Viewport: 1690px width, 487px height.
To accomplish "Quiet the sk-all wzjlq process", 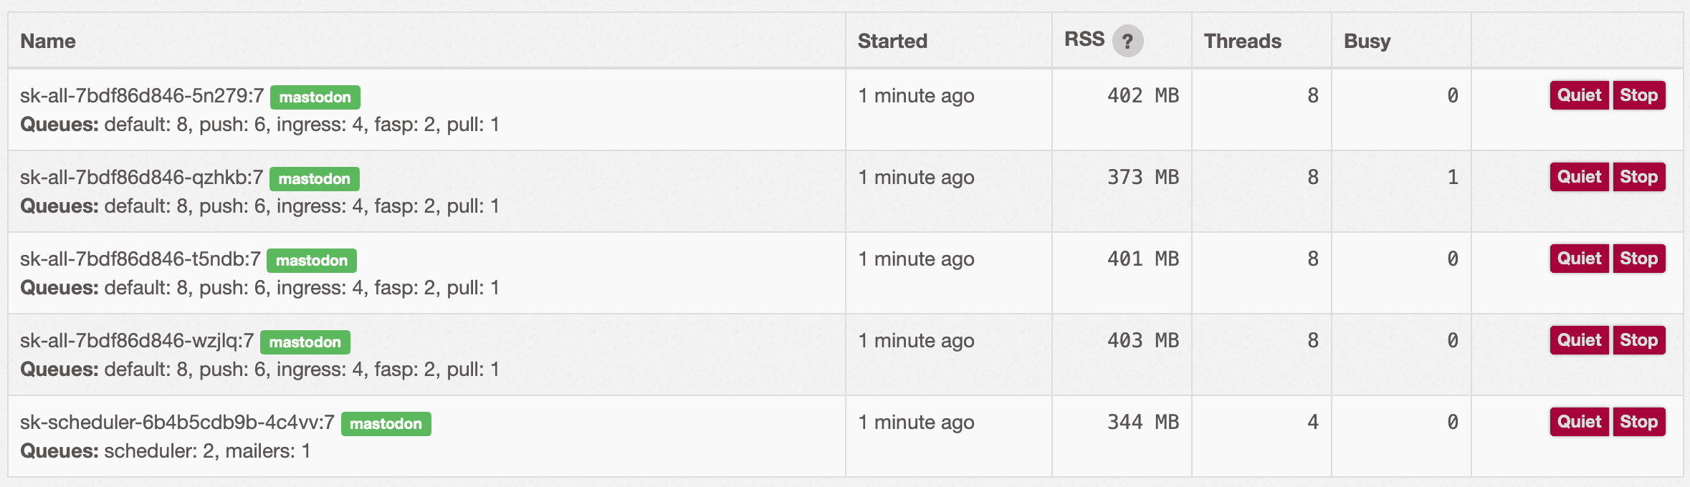I will (1579, 340).
